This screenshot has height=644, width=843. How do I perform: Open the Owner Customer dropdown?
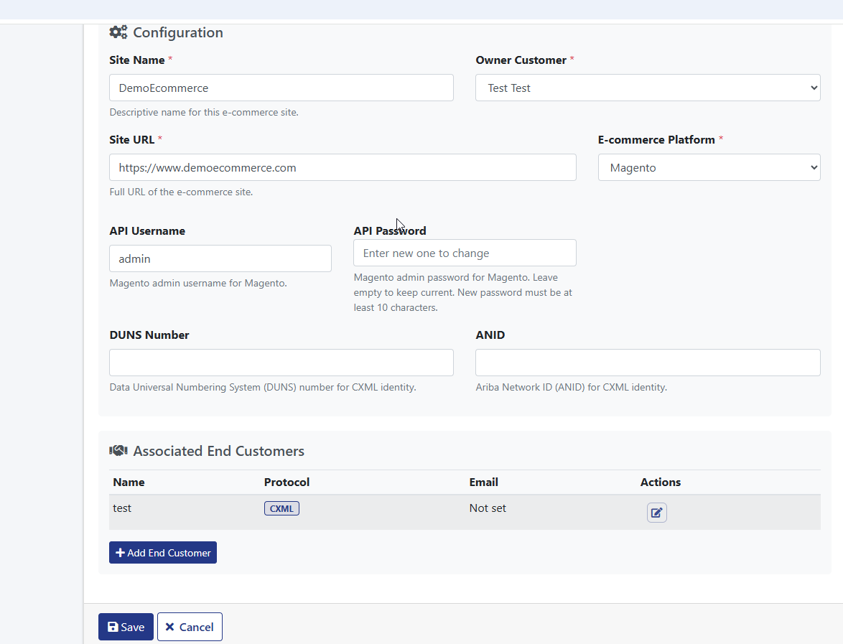647,88
